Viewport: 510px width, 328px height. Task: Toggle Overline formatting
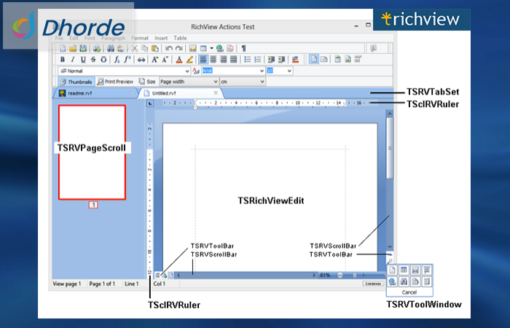point(103,60)
